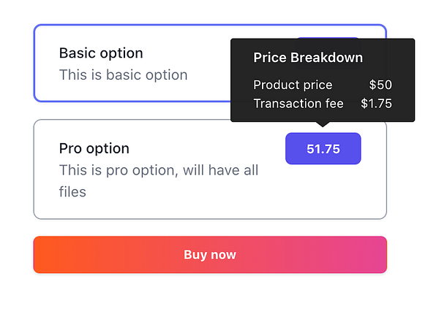
Task: Click the word "files" in Pro description
Action: click(72, 192)
